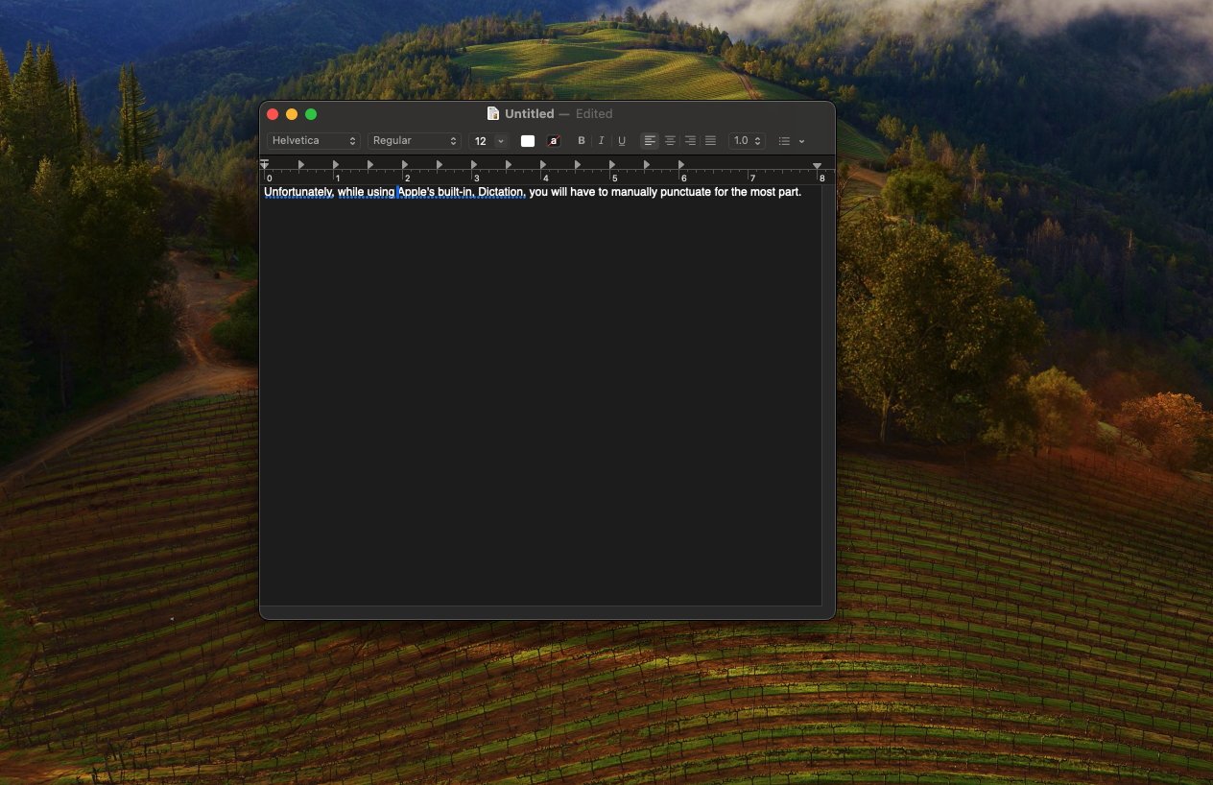Align text to the right
1213x785 pixels.
pos(690,141)
